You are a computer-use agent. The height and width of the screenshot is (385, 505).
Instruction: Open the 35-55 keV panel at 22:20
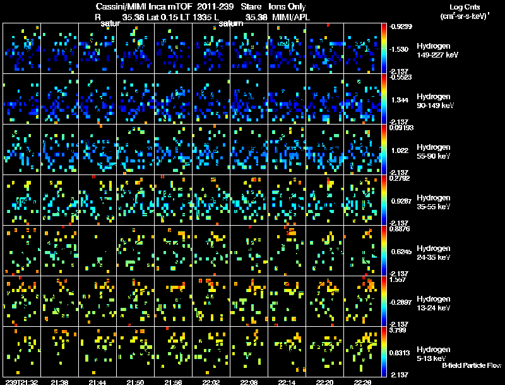324,200
